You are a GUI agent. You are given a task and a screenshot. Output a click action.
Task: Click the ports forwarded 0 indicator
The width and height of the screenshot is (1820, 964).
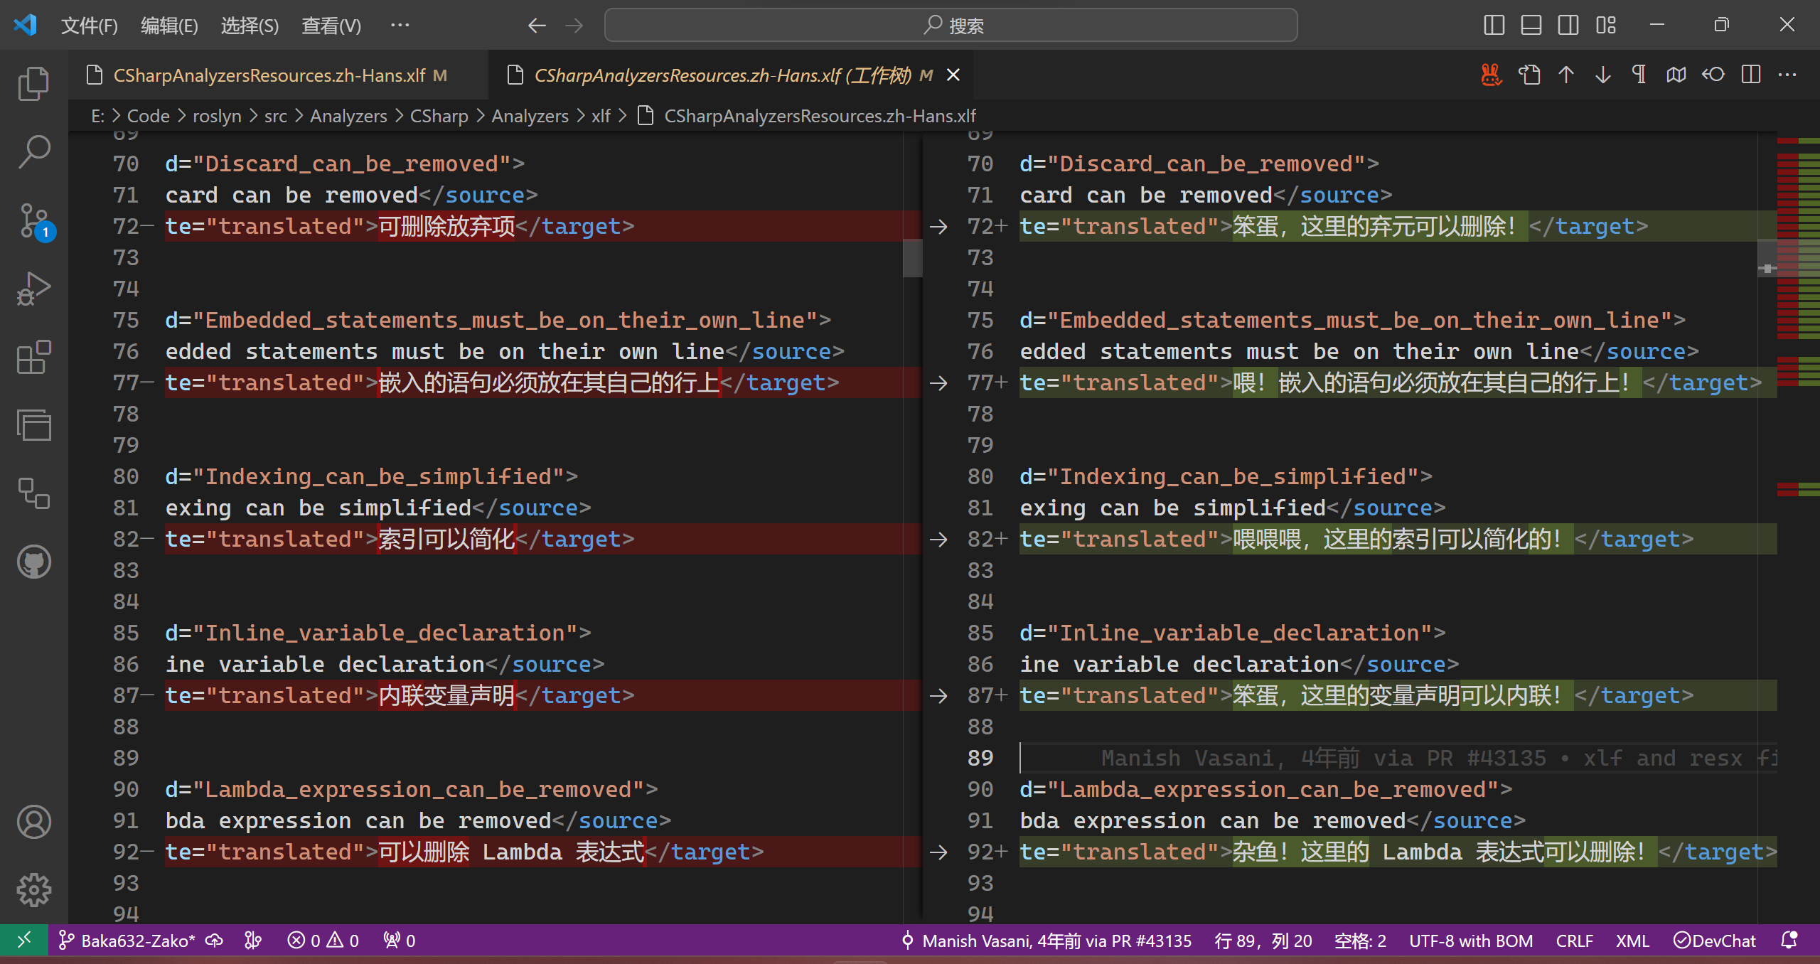(x=399, y=941)
